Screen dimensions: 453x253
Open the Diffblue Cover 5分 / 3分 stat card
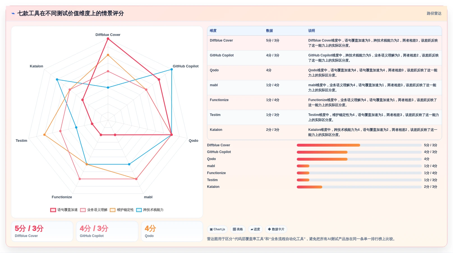pyautogui.click(x=42, y=231)
